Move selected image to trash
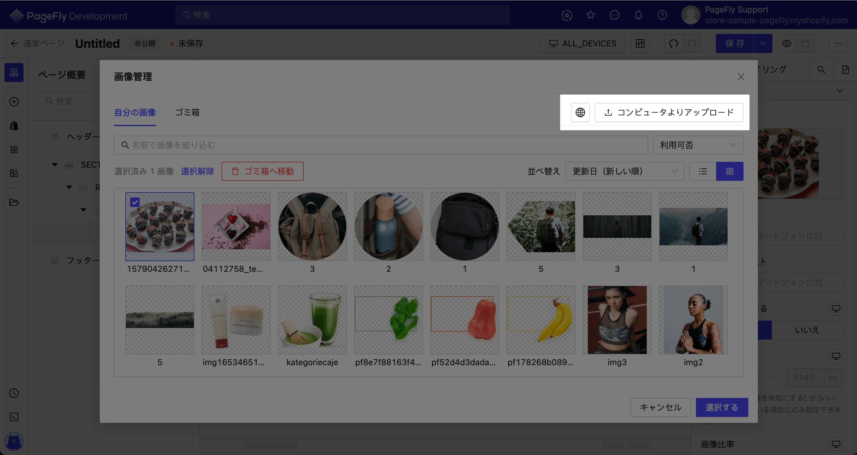857x455 pixels. (x=262, y=171)
